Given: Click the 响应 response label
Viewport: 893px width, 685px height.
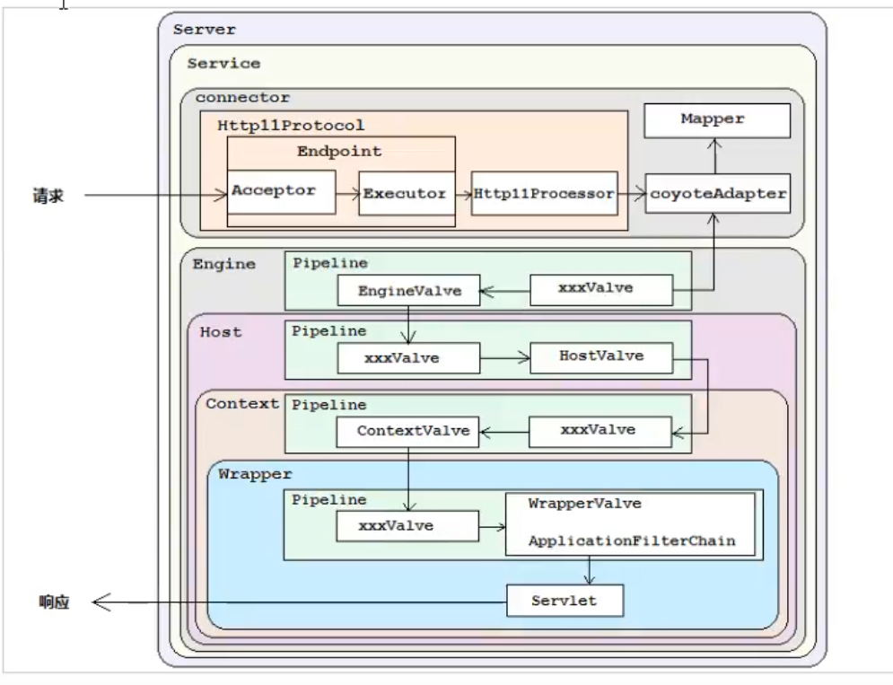Looking at the screenshot, I should click(x=54, y=602).
